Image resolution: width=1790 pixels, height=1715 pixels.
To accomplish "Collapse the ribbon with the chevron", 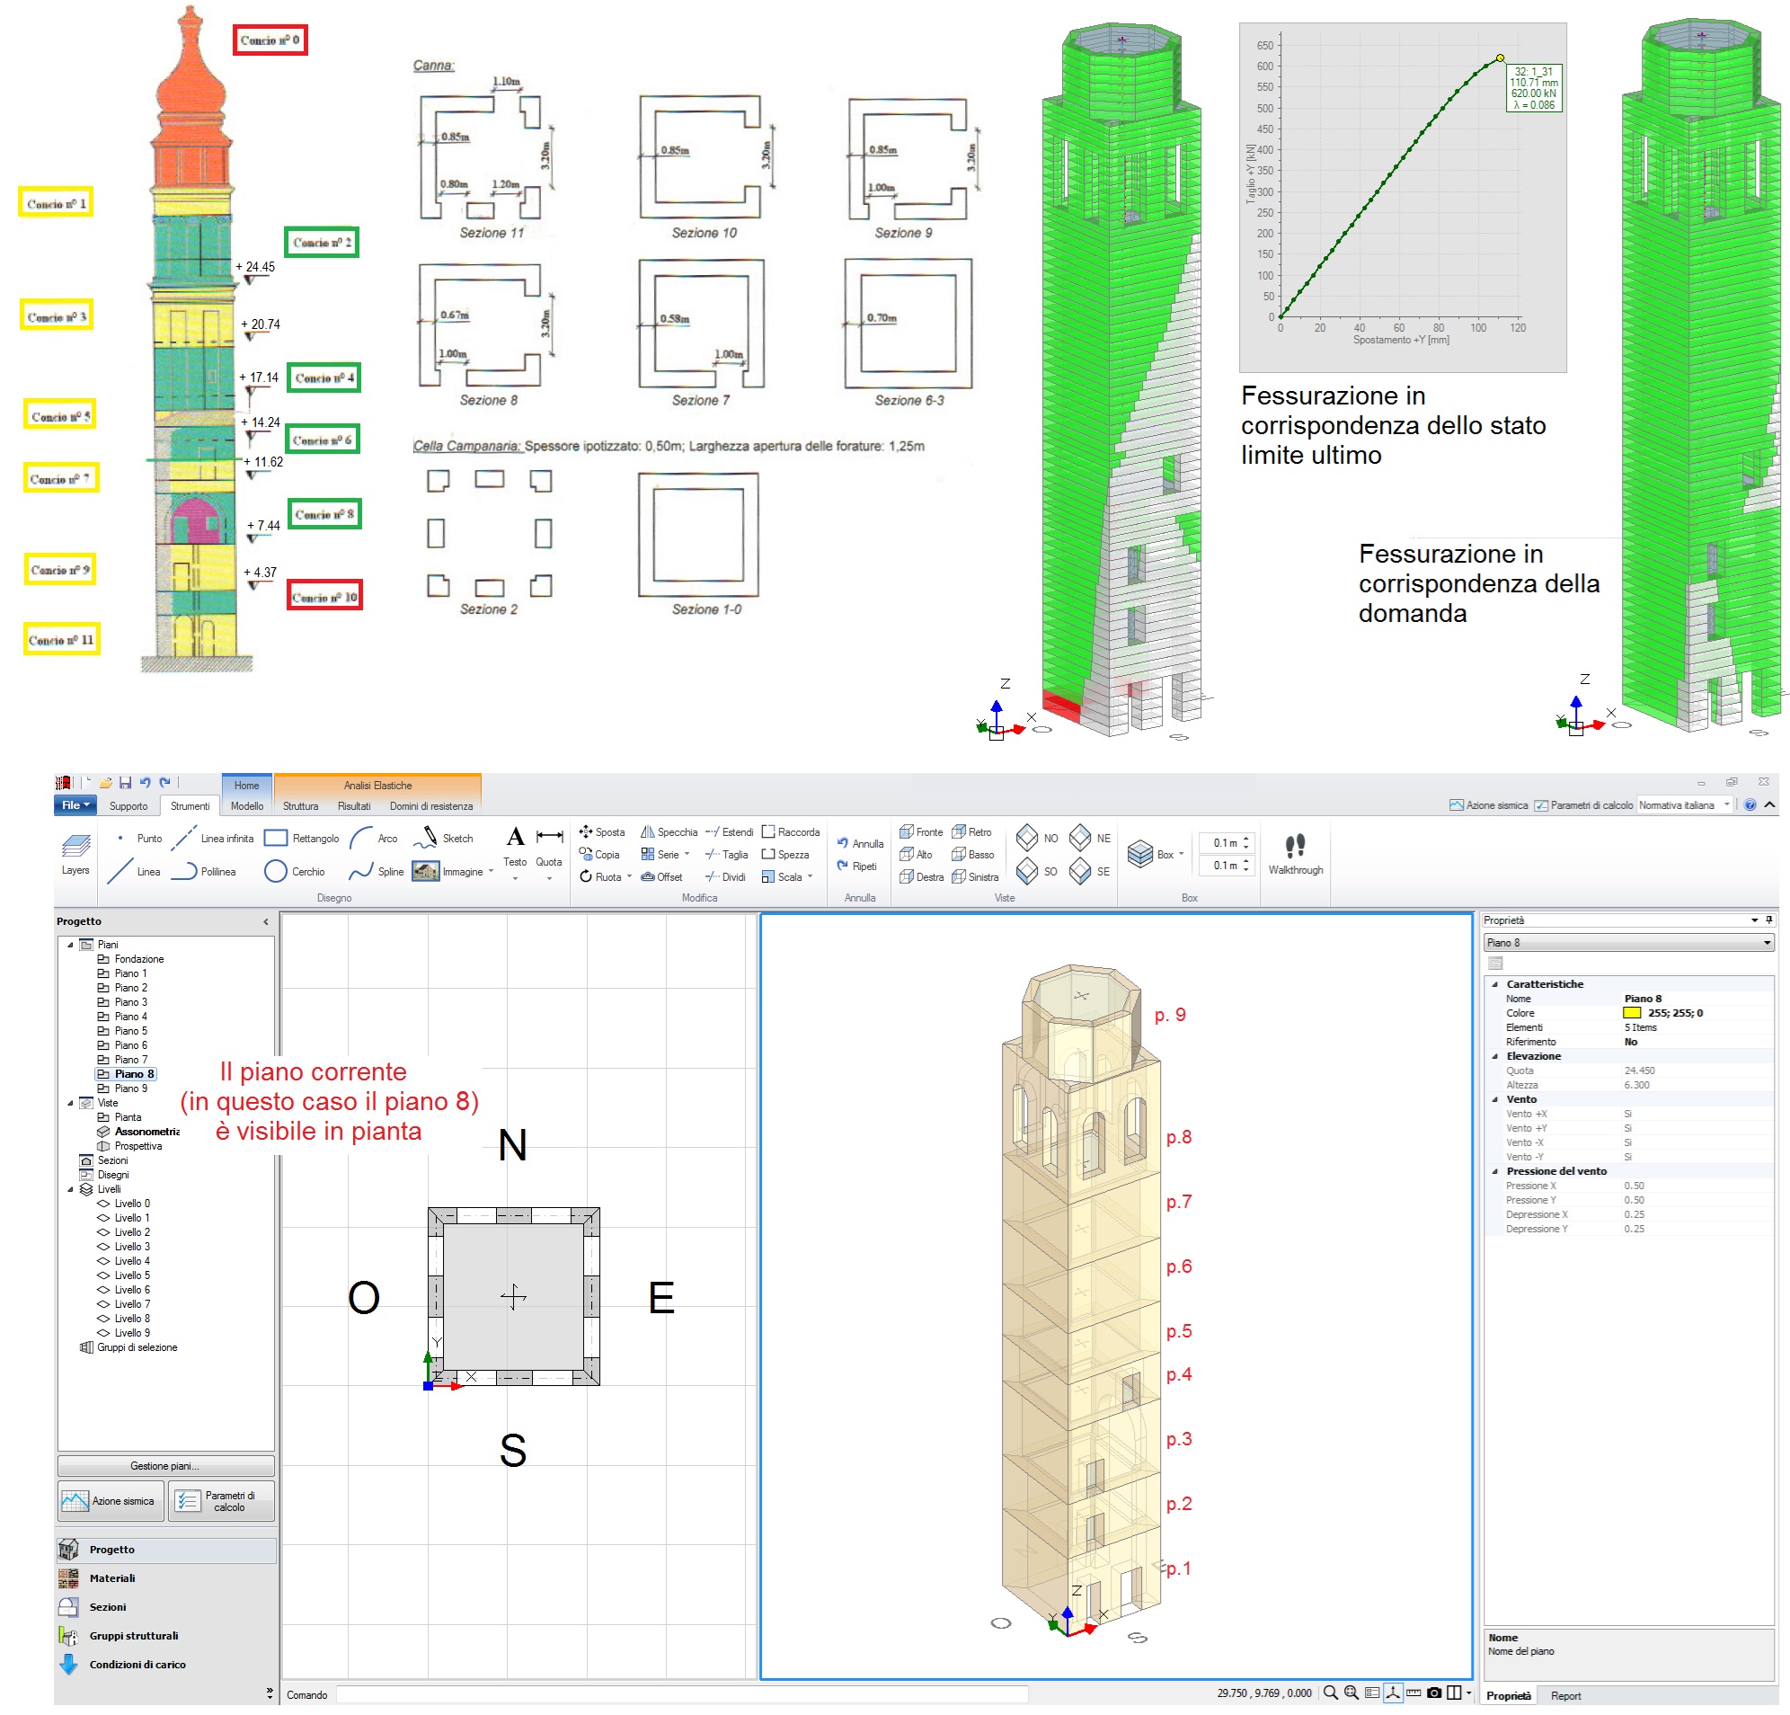I will pos(1769,805).
